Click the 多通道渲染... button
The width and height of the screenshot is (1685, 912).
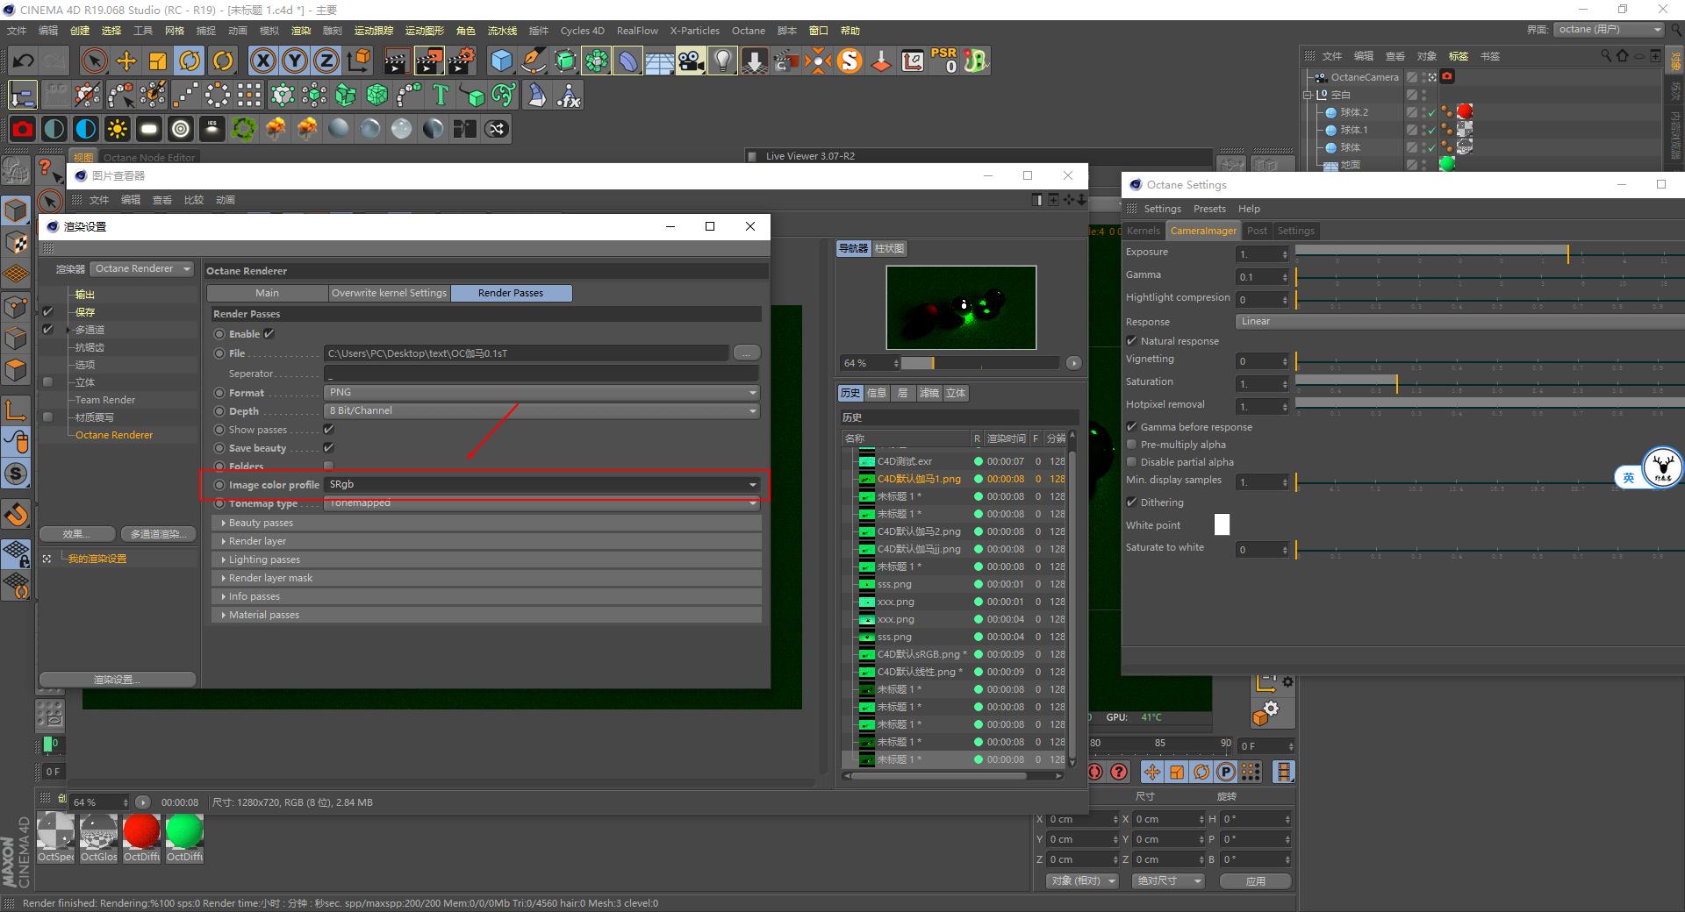(158, 534)
